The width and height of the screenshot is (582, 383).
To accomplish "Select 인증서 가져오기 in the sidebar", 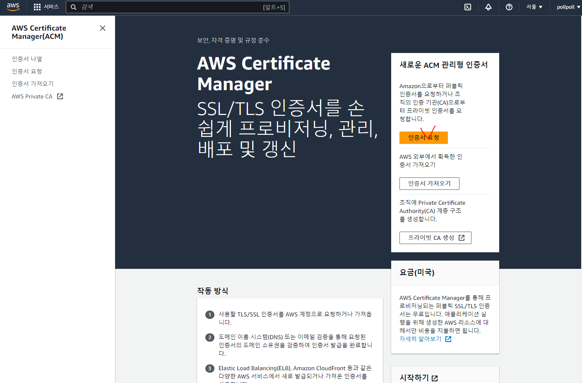I will pyautogui.click(x=33, y=84).
